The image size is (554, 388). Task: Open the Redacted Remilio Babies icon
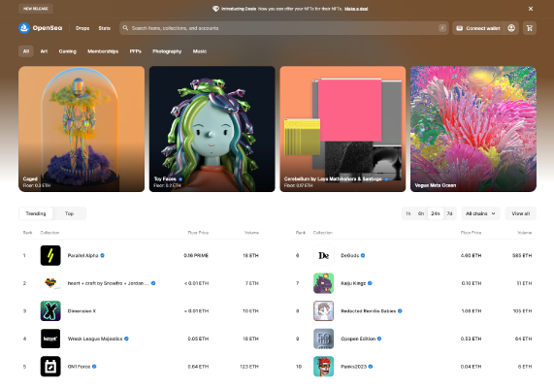click(x=324, y=311)
